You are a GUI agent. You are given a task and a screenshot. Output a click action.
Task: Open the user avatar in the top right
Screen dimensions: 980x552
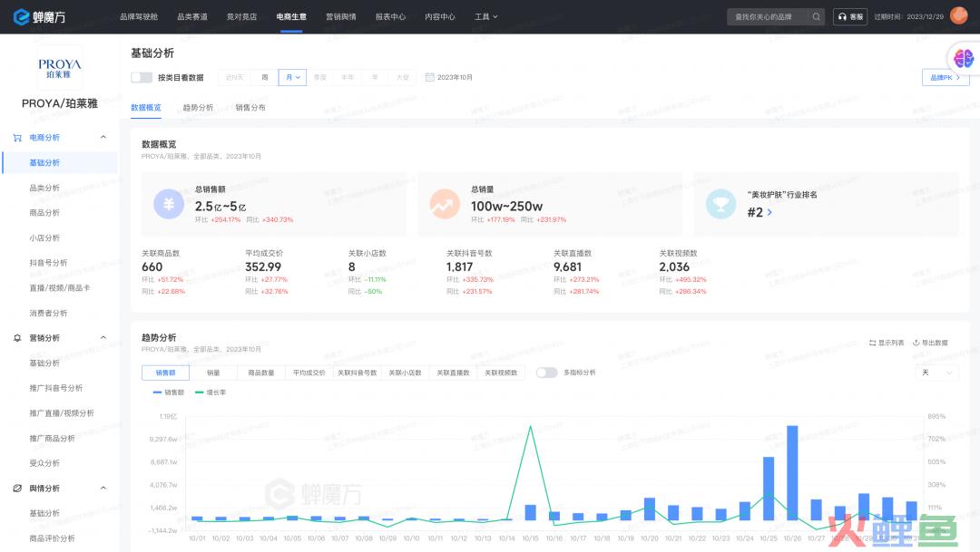point(958,15)
